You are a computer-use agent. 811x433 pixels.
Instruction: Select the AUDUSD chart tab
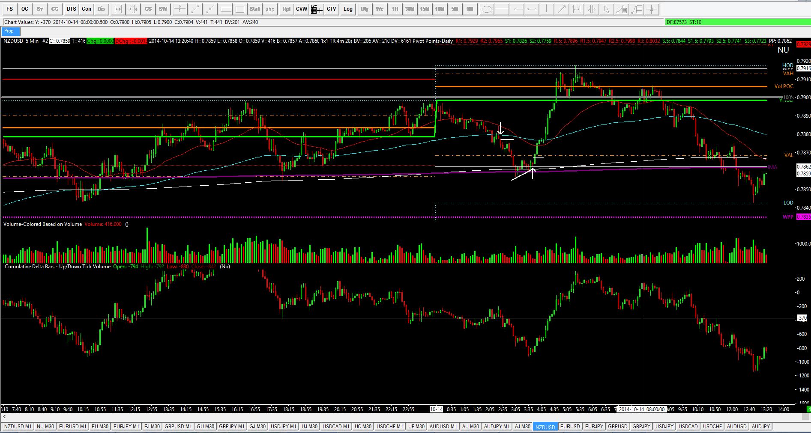click(x=736, y=427)
